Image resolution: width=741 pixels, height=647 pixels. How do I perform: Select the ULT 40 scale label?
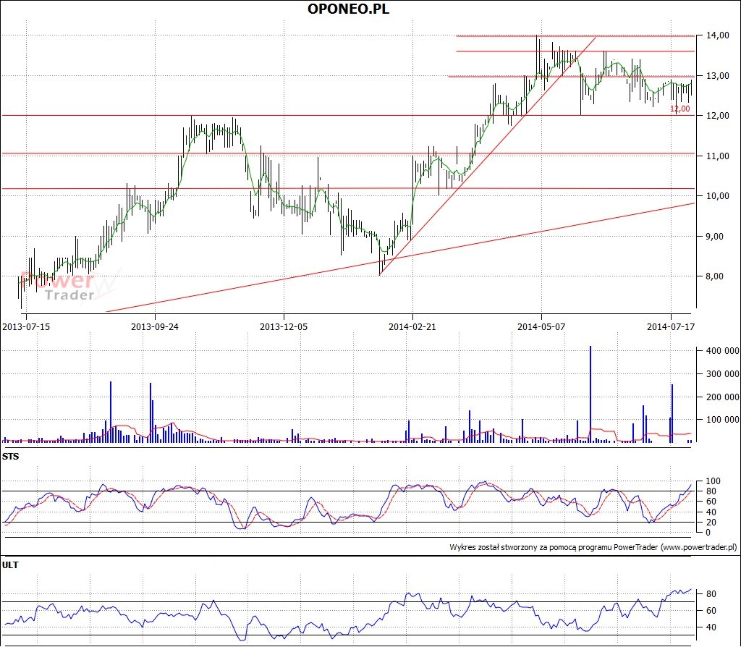click(x=711, y=627)
